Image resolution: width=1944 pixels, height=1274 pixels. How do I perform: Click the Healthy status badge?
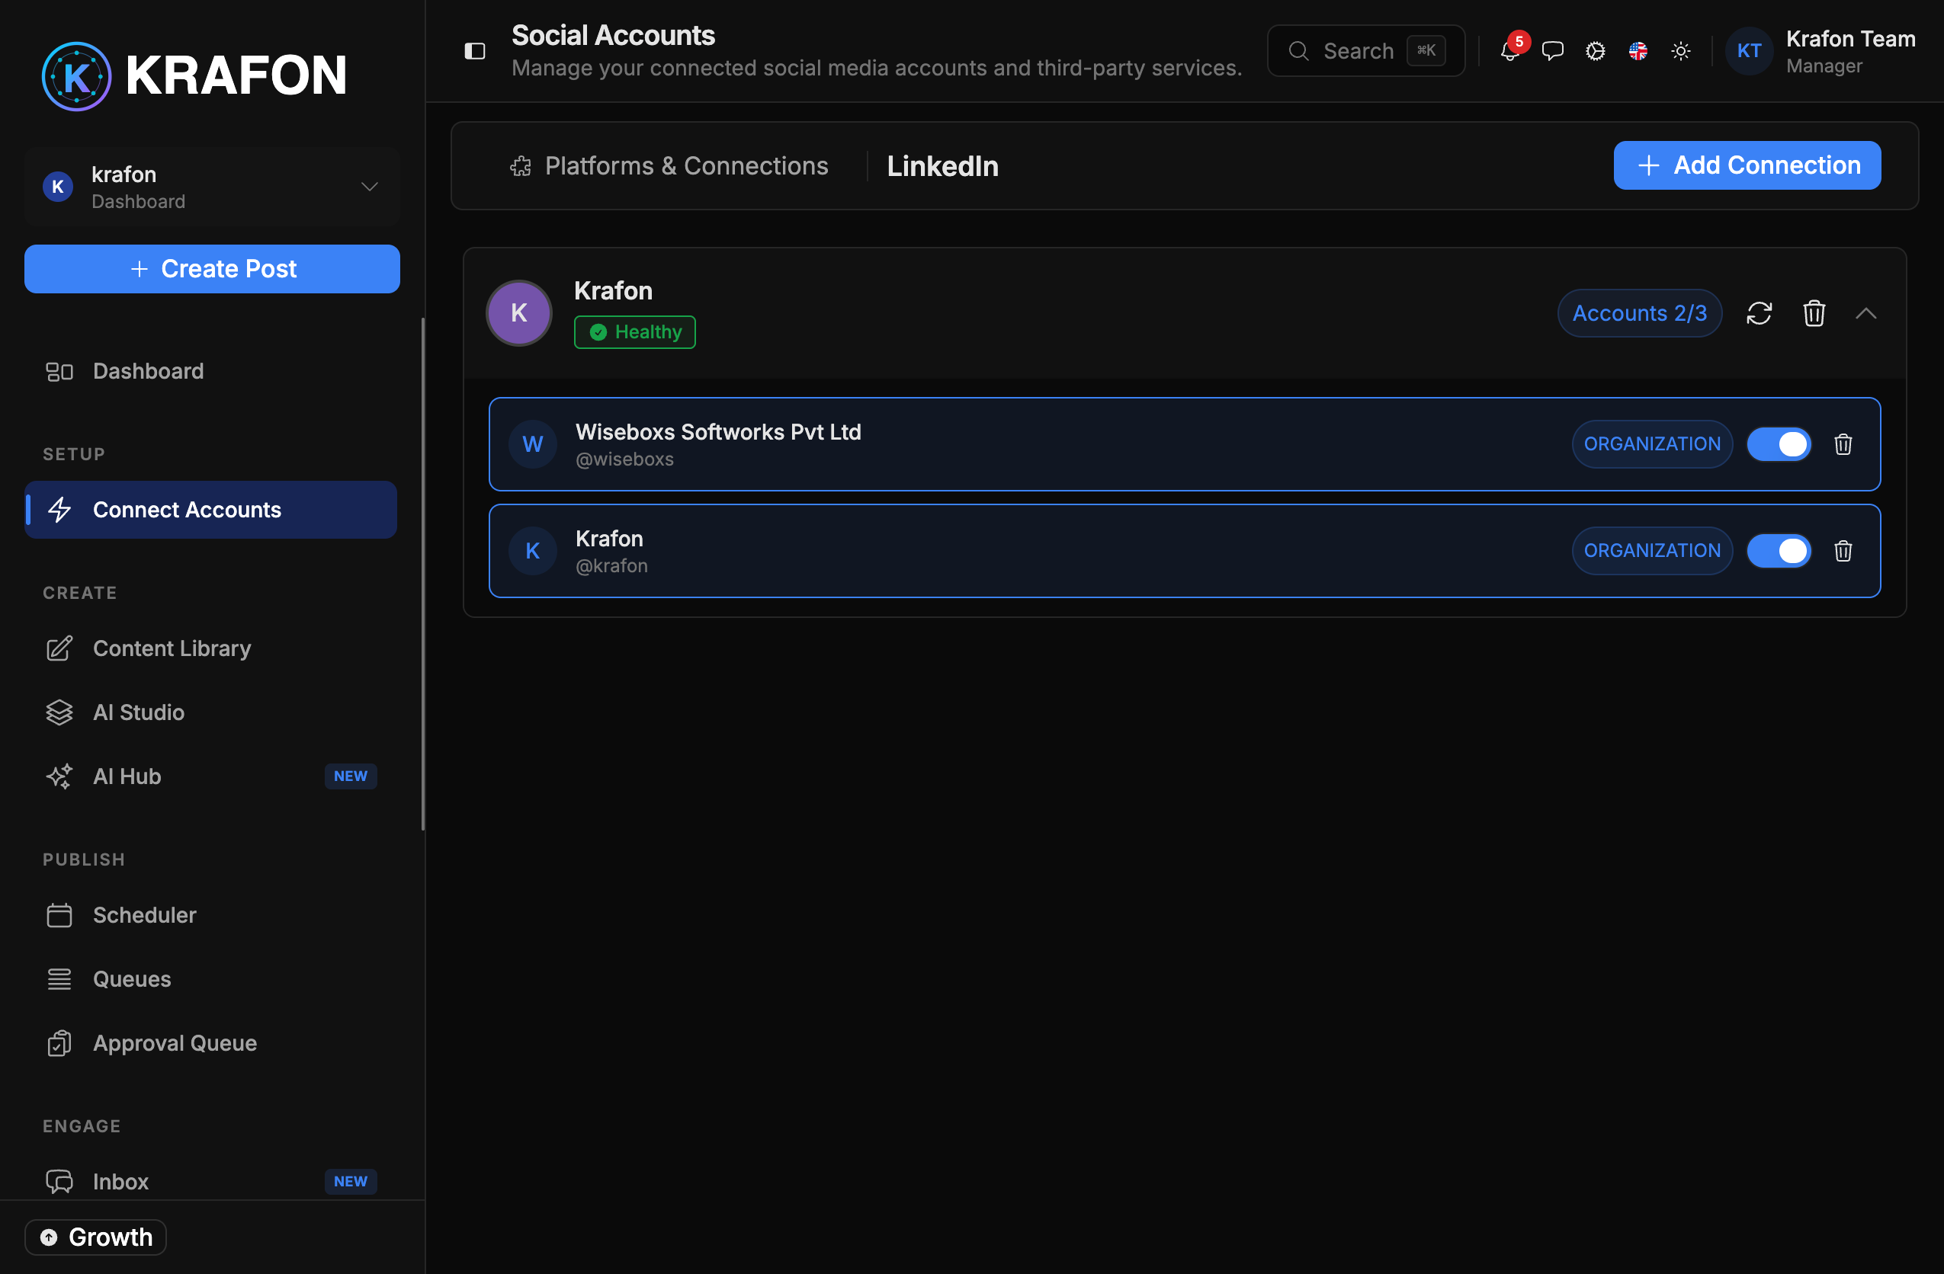(x=634, y=332)
